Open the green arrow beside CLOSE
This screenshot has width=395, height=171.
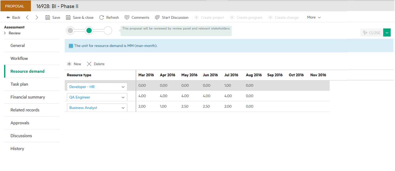tap(387, 33)
